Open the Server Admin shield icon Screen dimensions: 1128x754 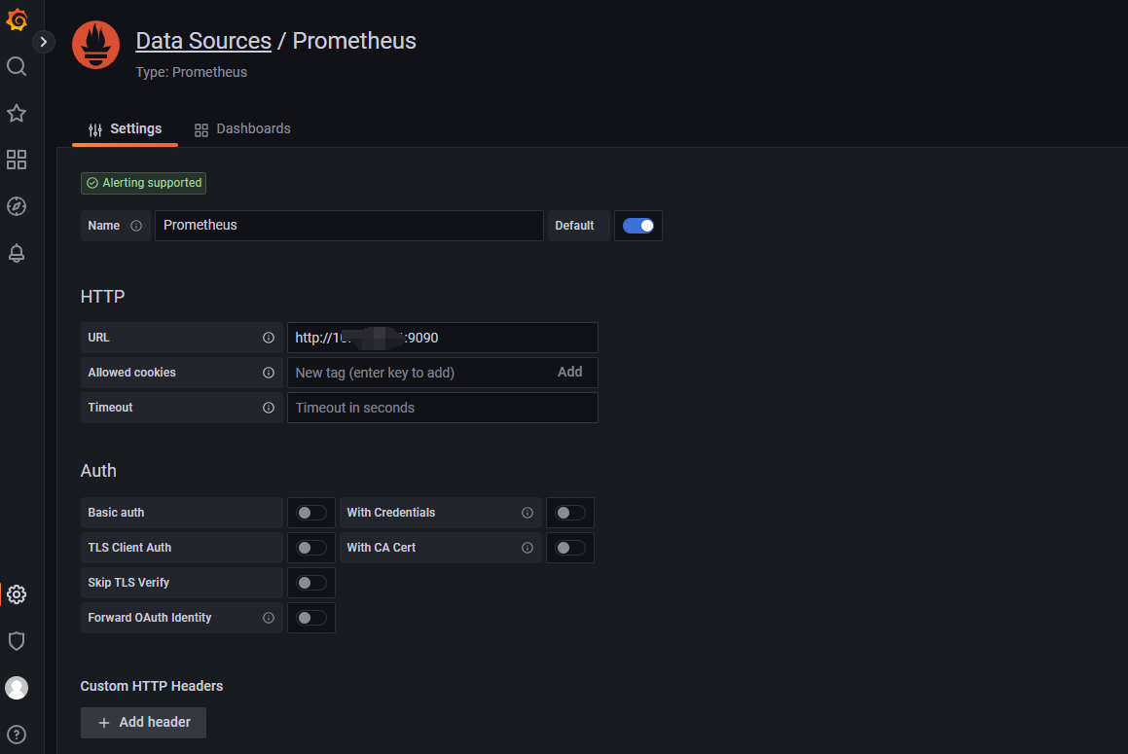(17, 641)
